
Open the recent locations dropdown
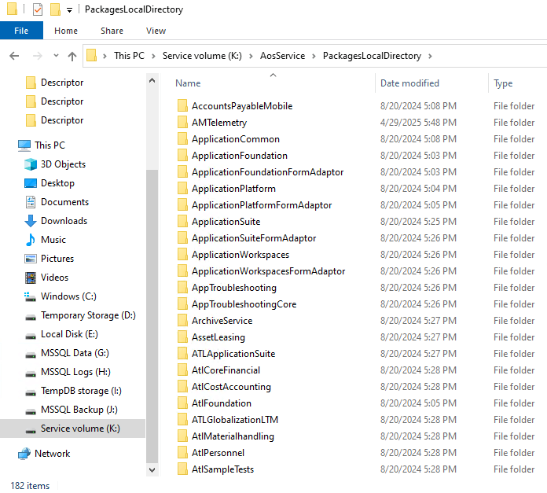pos(56,56)
